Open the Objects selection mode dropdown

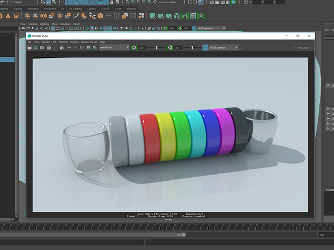point(23,2)
